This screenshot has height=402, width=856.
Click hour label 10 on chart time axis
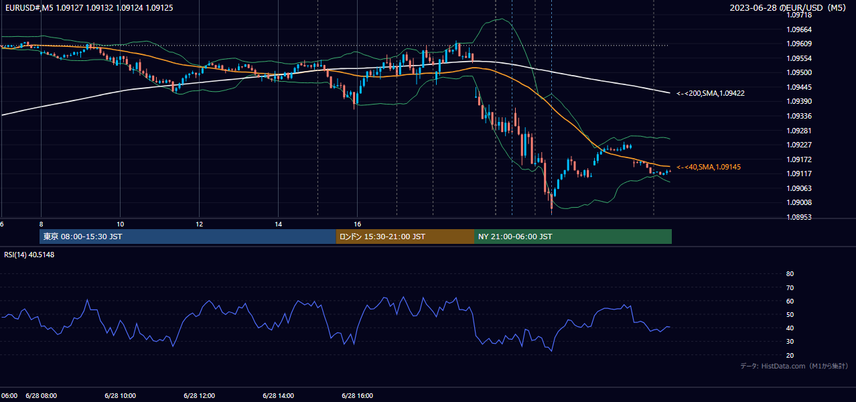121,224
